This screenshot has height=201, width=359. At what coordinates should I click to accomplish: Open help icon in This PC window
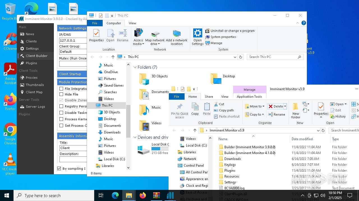coord(303,23)
